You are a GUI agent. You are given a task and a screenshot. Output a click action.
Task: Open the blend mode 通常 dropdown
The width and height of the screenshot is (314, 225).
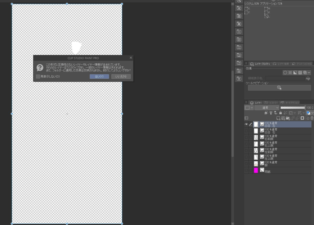click(x=267, y=108)
